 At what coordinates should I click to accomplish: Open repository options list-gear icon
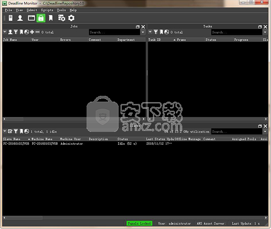tap(62, 18)
